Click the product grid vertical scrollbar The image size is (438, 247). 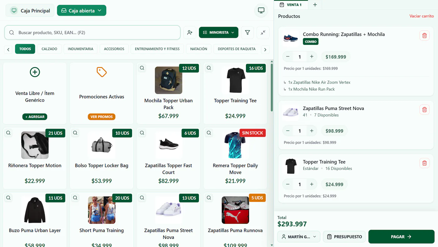coord(272,88)
